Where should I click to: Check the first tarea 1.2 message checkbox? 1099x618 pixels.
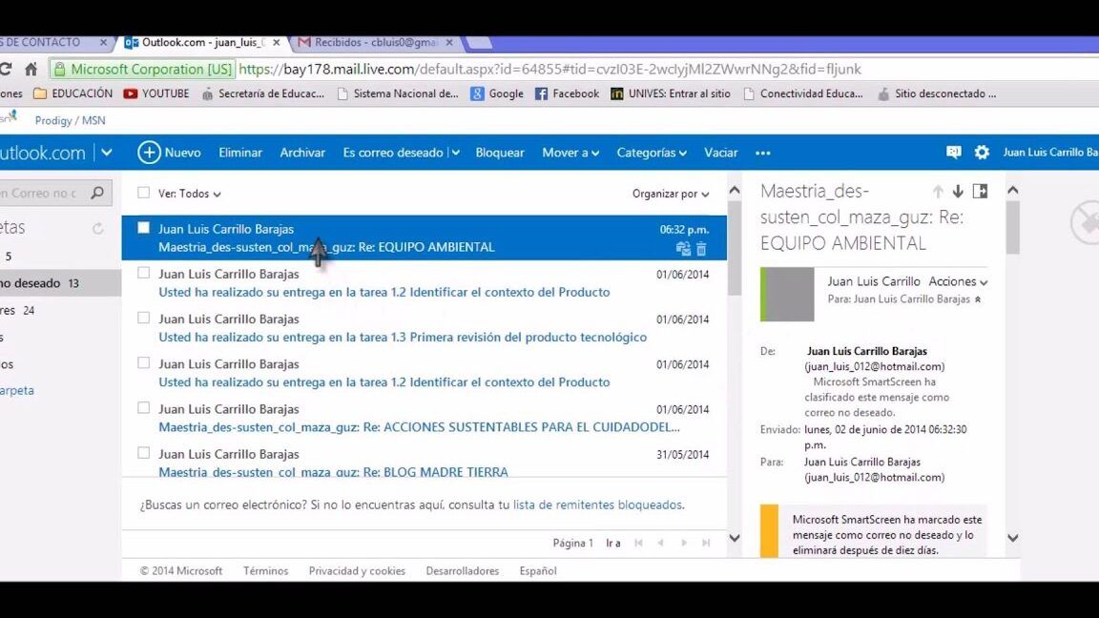[x=144, y=273]
